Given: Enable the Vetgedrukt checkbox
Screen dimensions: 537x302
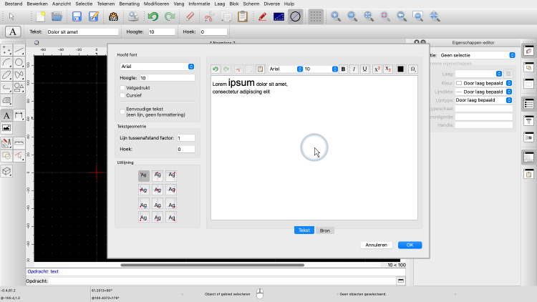Looking at the screenshot, I should click(122, 87).
